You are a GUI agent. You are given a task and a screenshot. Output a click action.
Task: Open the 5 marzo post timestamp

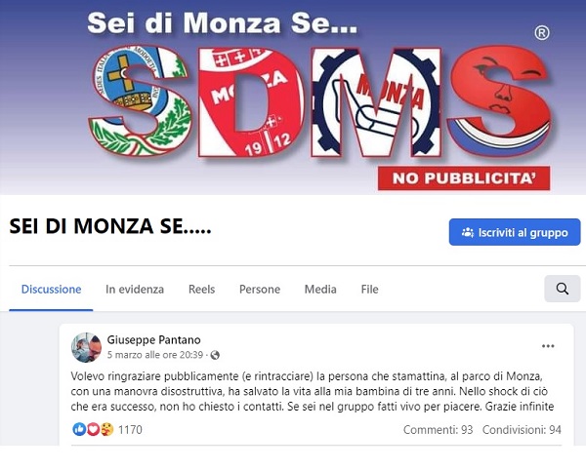[155, 355]
